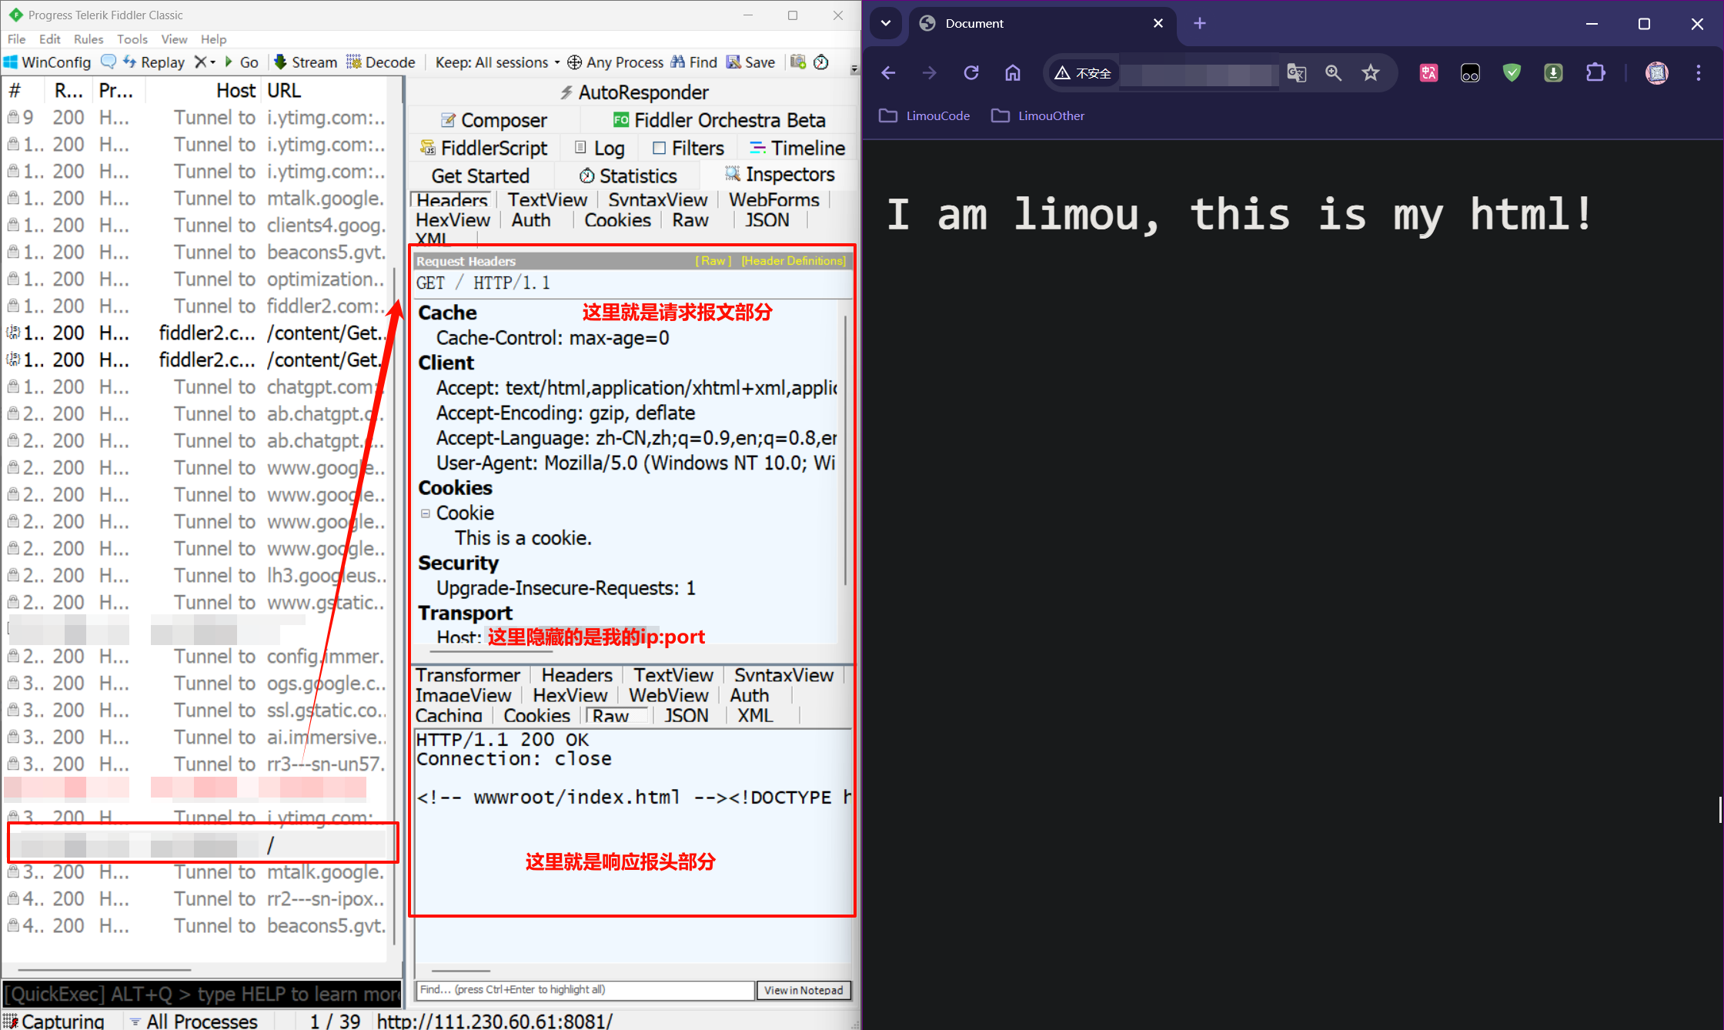Collapse the Cookie tree node
This screenshot has height=1030, width=1724.
(x=425, y=513)
